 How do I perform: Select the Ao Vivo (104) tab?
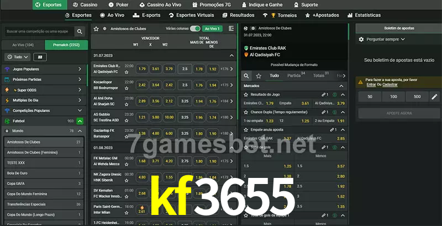pos(23,45)
